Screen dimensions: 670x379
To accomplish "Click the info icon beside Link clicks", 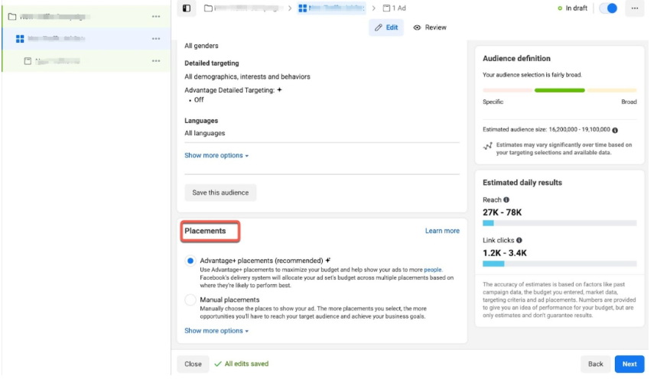I will 519,241.
